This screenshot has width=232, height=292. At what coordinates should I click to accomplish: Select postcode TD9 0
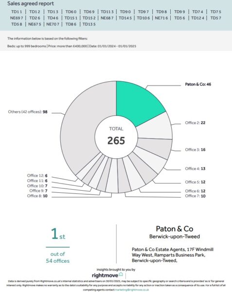point(125,12)
